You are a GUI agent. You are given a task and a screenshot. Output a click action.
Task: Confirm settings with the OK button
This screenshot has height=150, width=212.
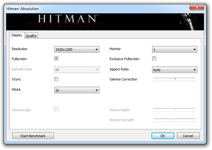(163, 136)
